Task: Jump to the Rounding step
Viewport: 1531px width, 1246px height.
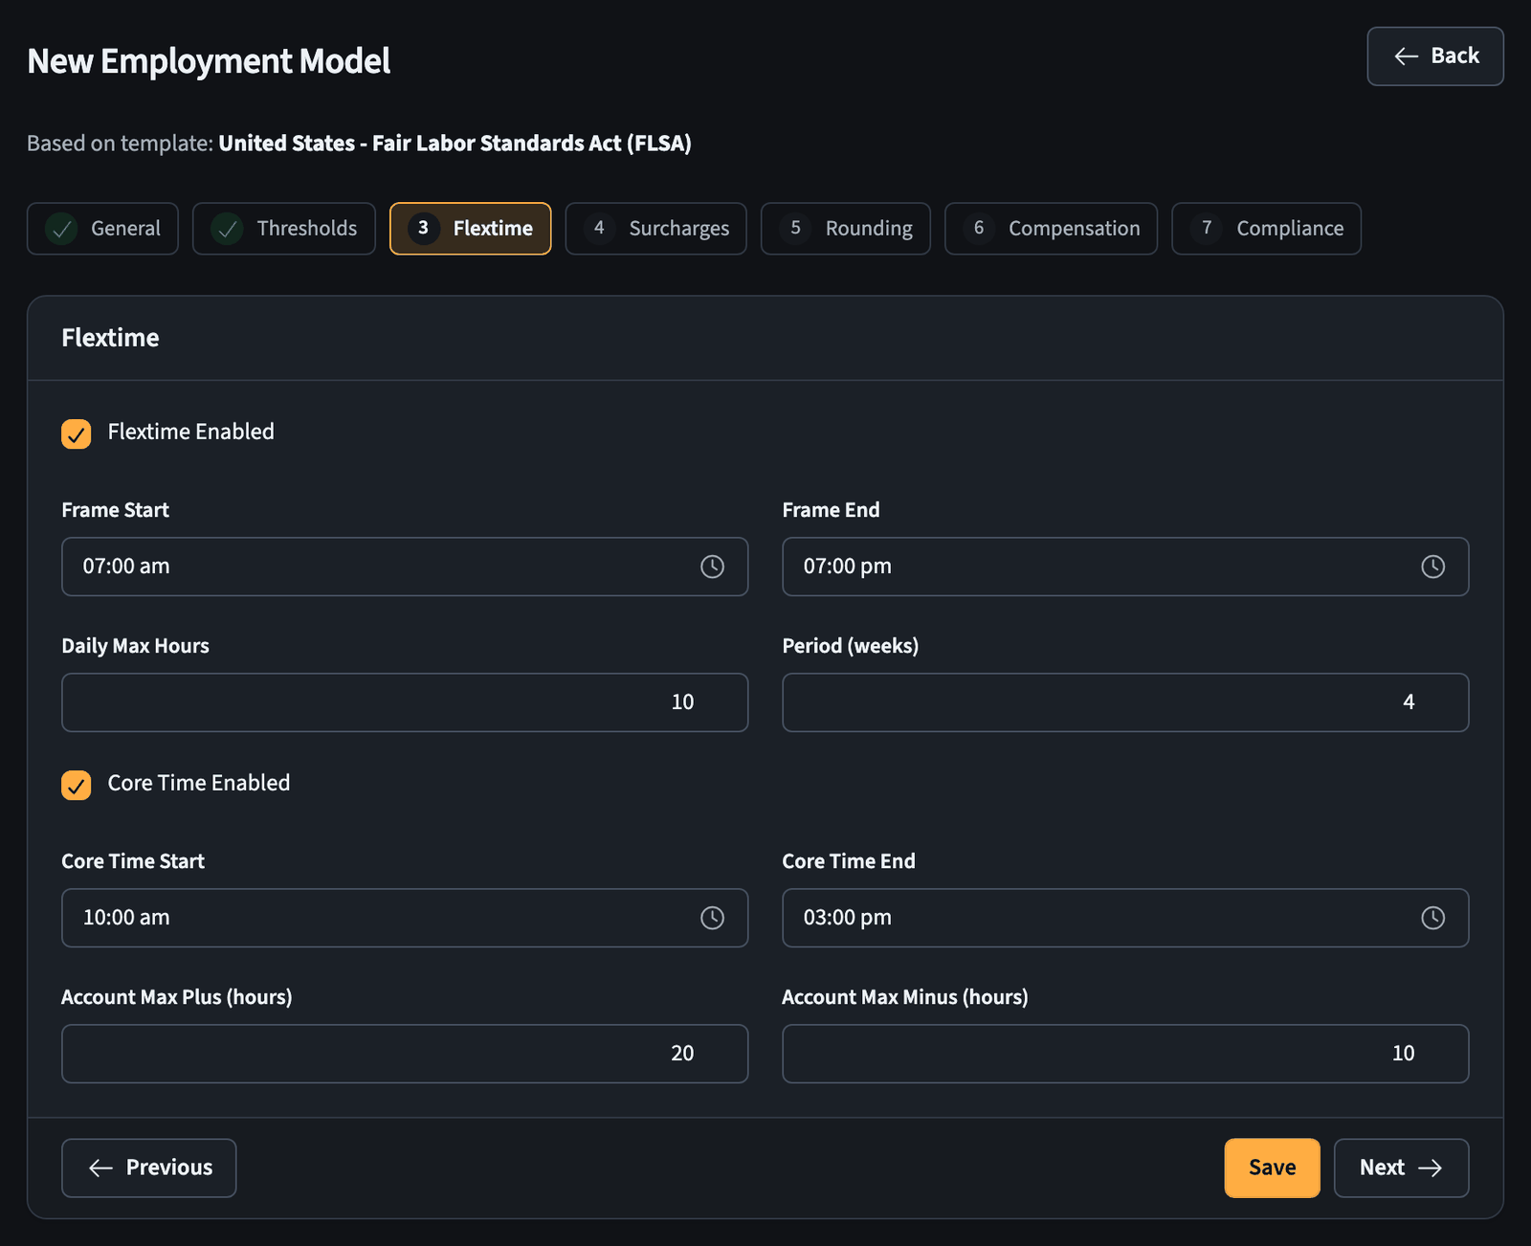Action: tap(846, 229)
